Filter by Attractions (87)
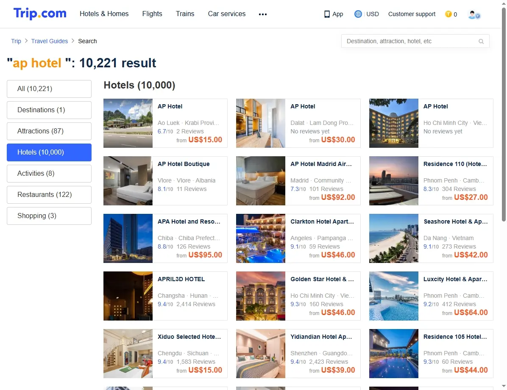Screen dimensions: 507x390 pyautogui.click(x=49, y=131)
